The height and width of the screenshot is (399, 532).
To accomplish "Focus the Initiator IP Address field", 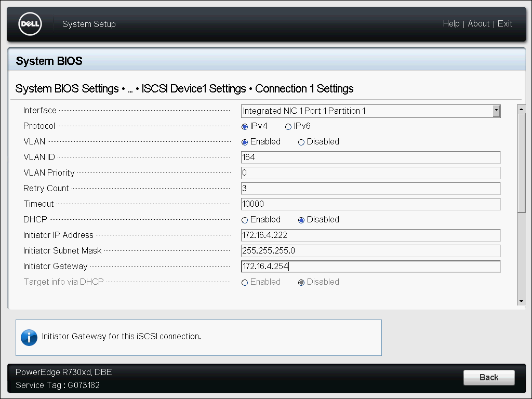I will [370, 235].
